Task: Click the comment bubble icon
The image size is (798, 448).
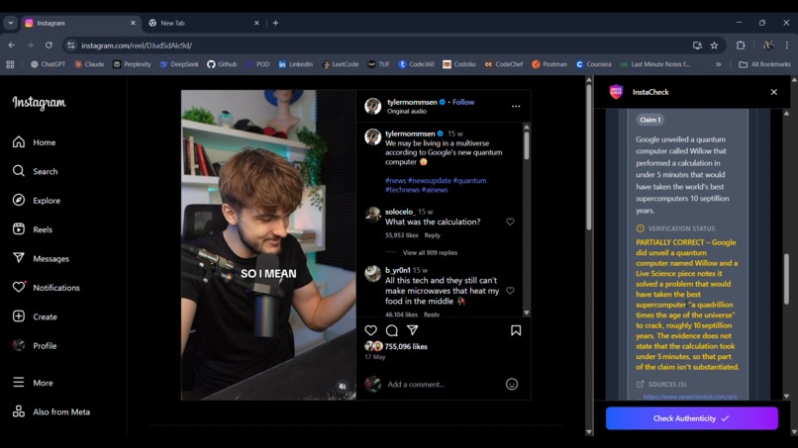Action: 391,330
